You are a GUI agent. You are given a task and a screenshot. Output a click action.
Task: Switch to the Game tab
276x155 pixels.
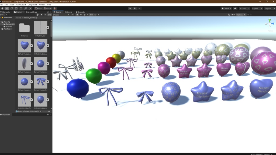[x=68, y=12]
